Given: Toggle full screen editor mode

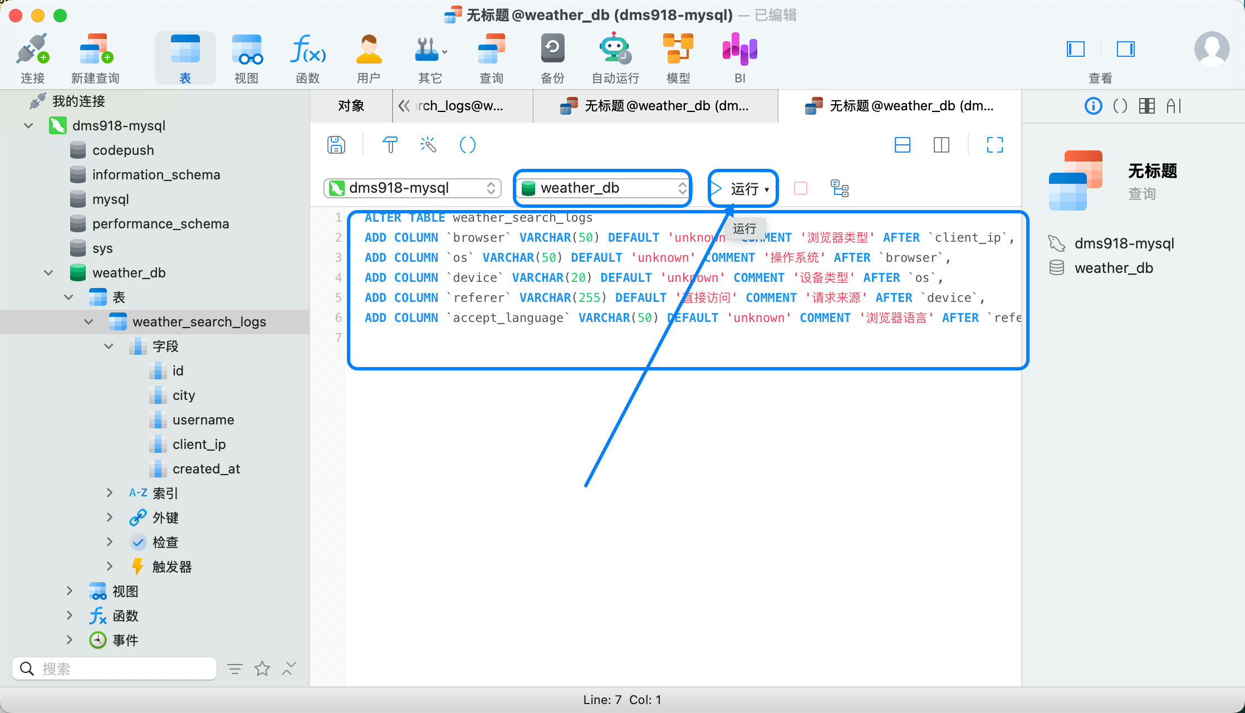Looking at the screenshot, I should (x=994, y=145).
